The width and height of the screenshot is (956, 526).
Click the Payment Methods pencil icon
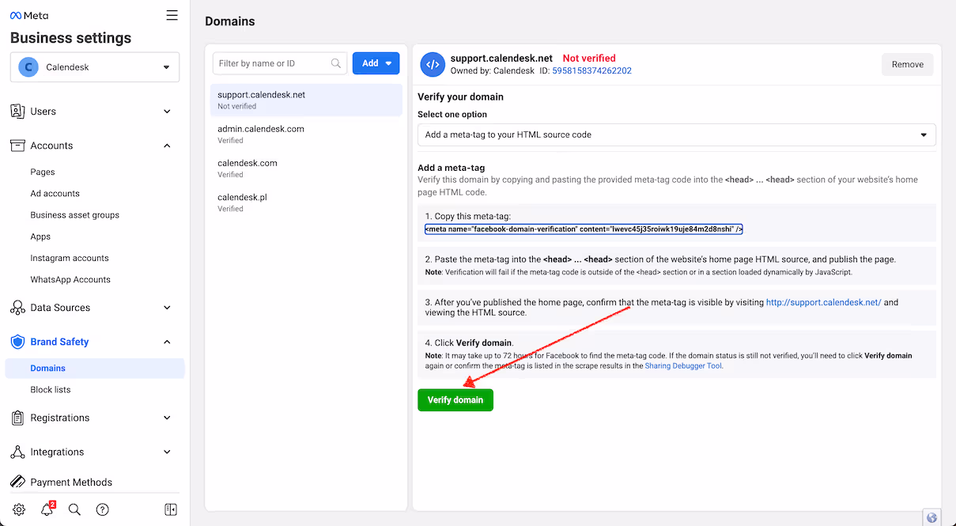tap(17, 482)
